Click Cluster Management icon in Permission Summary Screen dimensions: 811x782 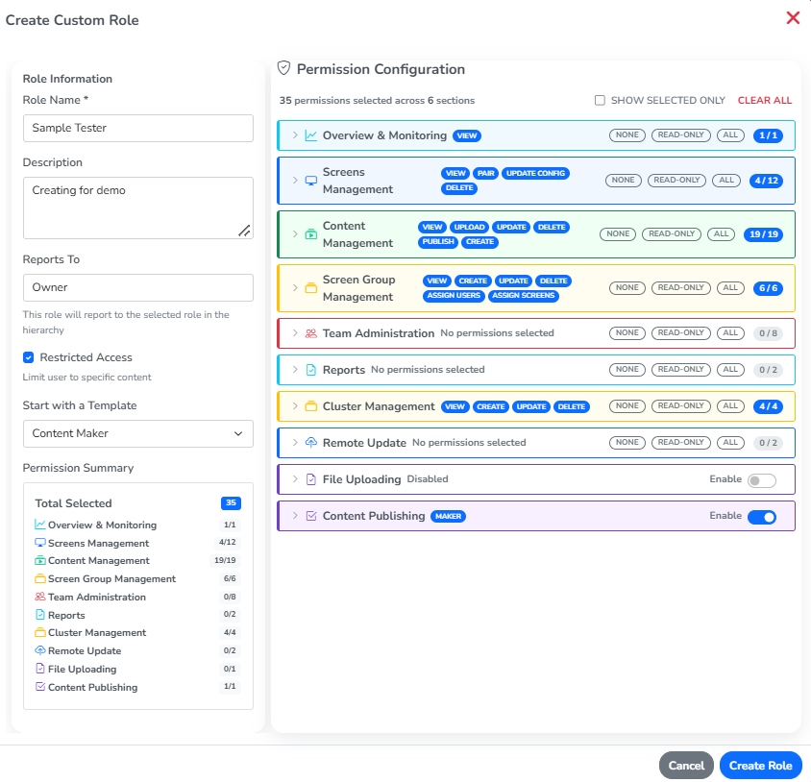(x=39, y=632)
